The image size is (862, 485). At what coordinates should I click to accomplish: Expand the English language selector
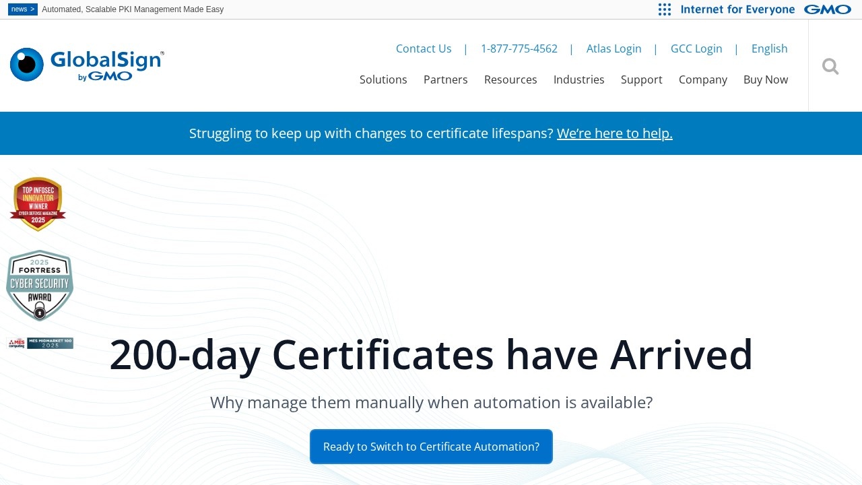(x=770, y=48)
